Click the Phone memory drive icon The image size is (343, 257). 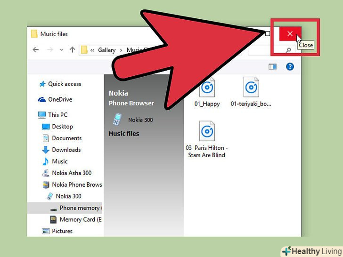click(x=53, y=210)
